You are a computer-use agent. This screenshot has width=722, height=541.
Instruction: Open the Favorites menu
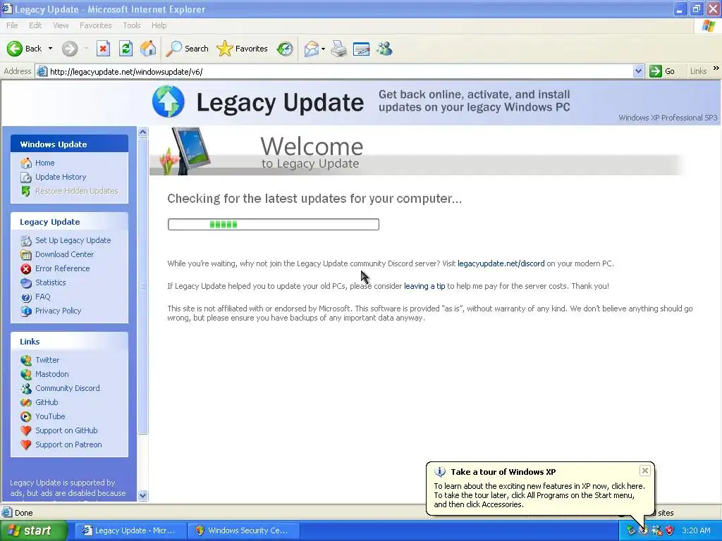click(x=95, y=25)
